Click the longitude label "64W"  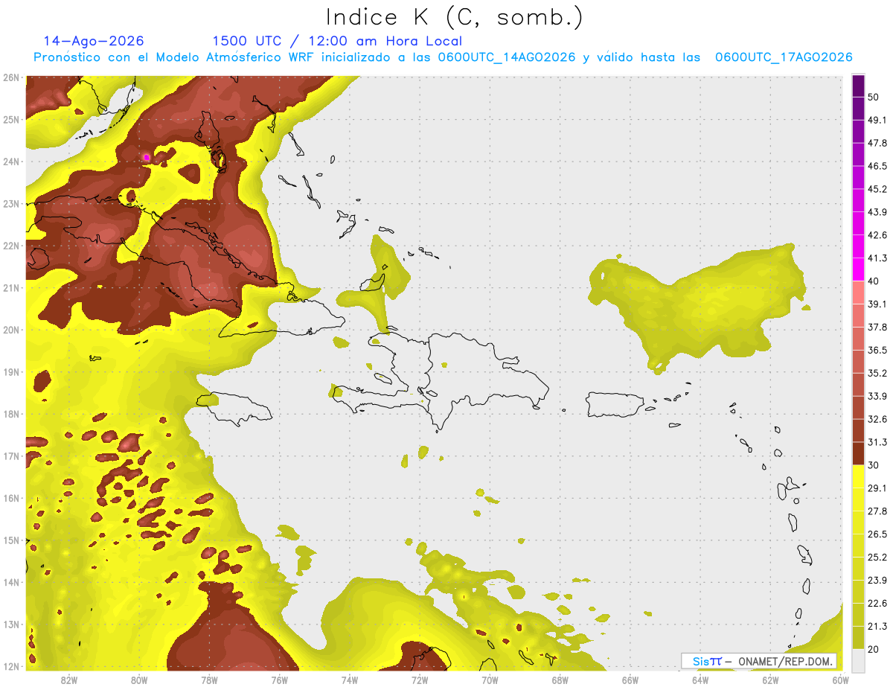click(x=700, y=680)
